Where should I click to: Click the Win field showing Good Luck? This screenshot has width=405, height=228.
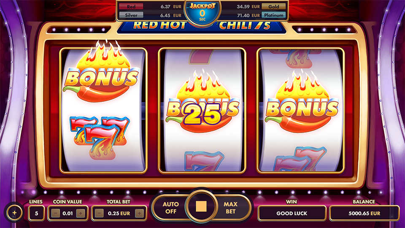click(x=292, y=213)
